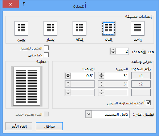
Task: Enable the اليمين لليسار checkbox
Action: 46,48
